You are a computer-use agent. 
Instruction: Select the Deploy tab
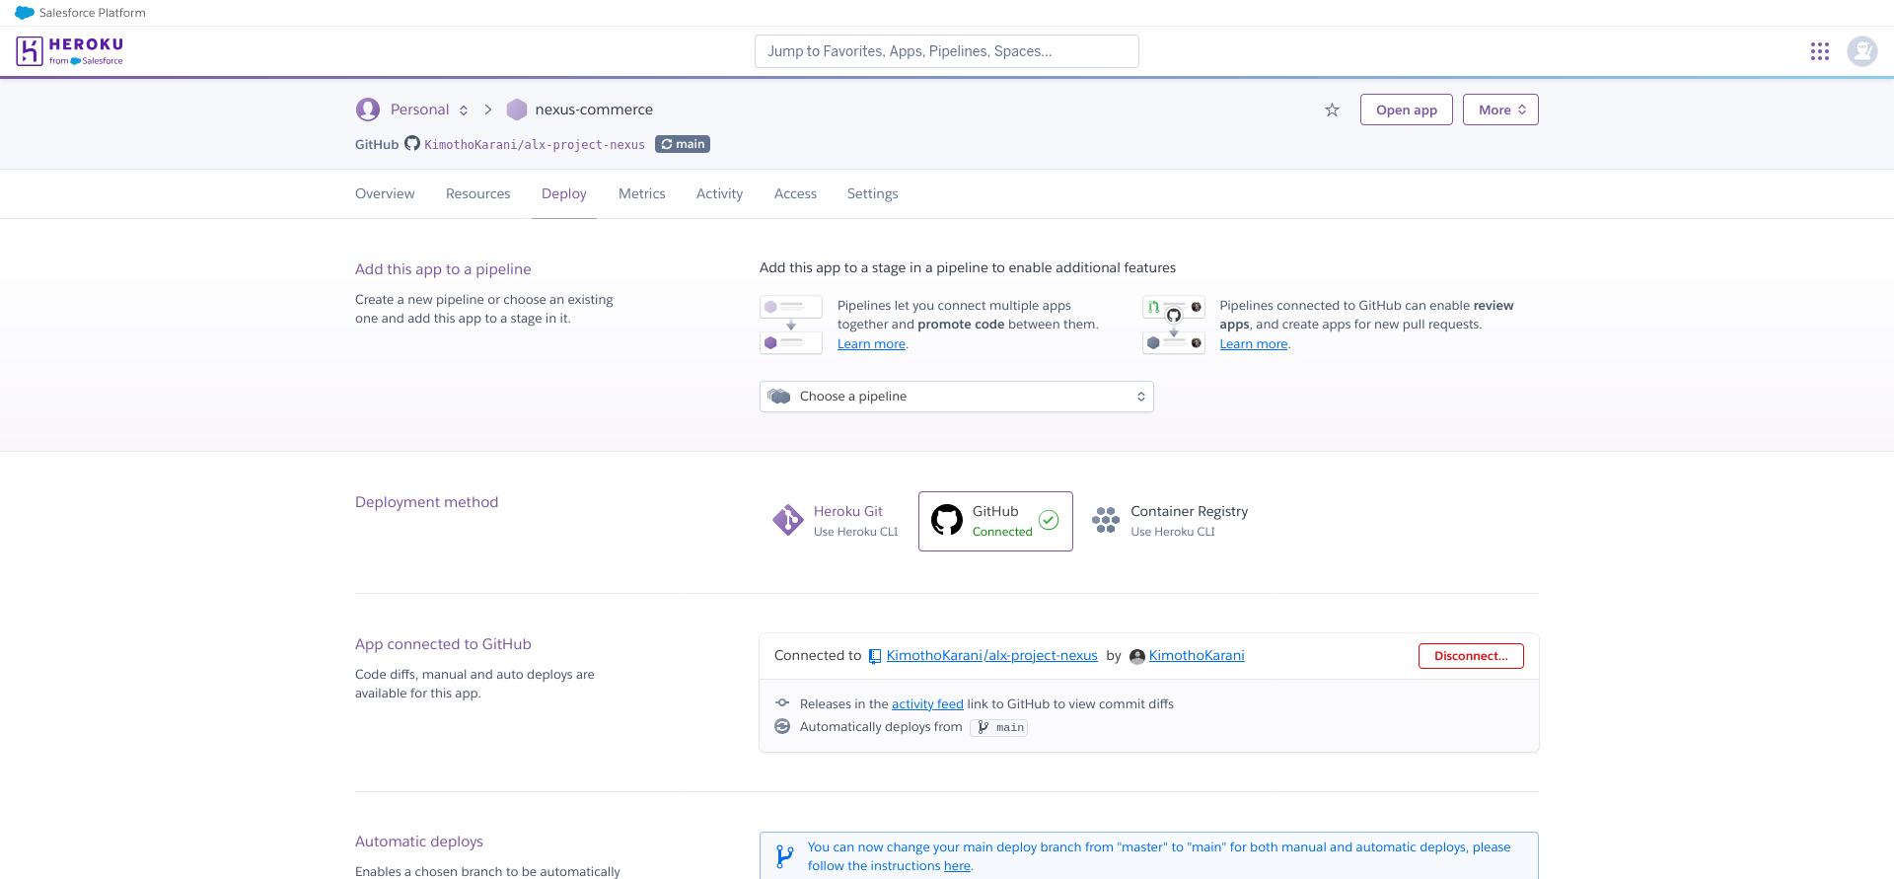pos(564,193)
